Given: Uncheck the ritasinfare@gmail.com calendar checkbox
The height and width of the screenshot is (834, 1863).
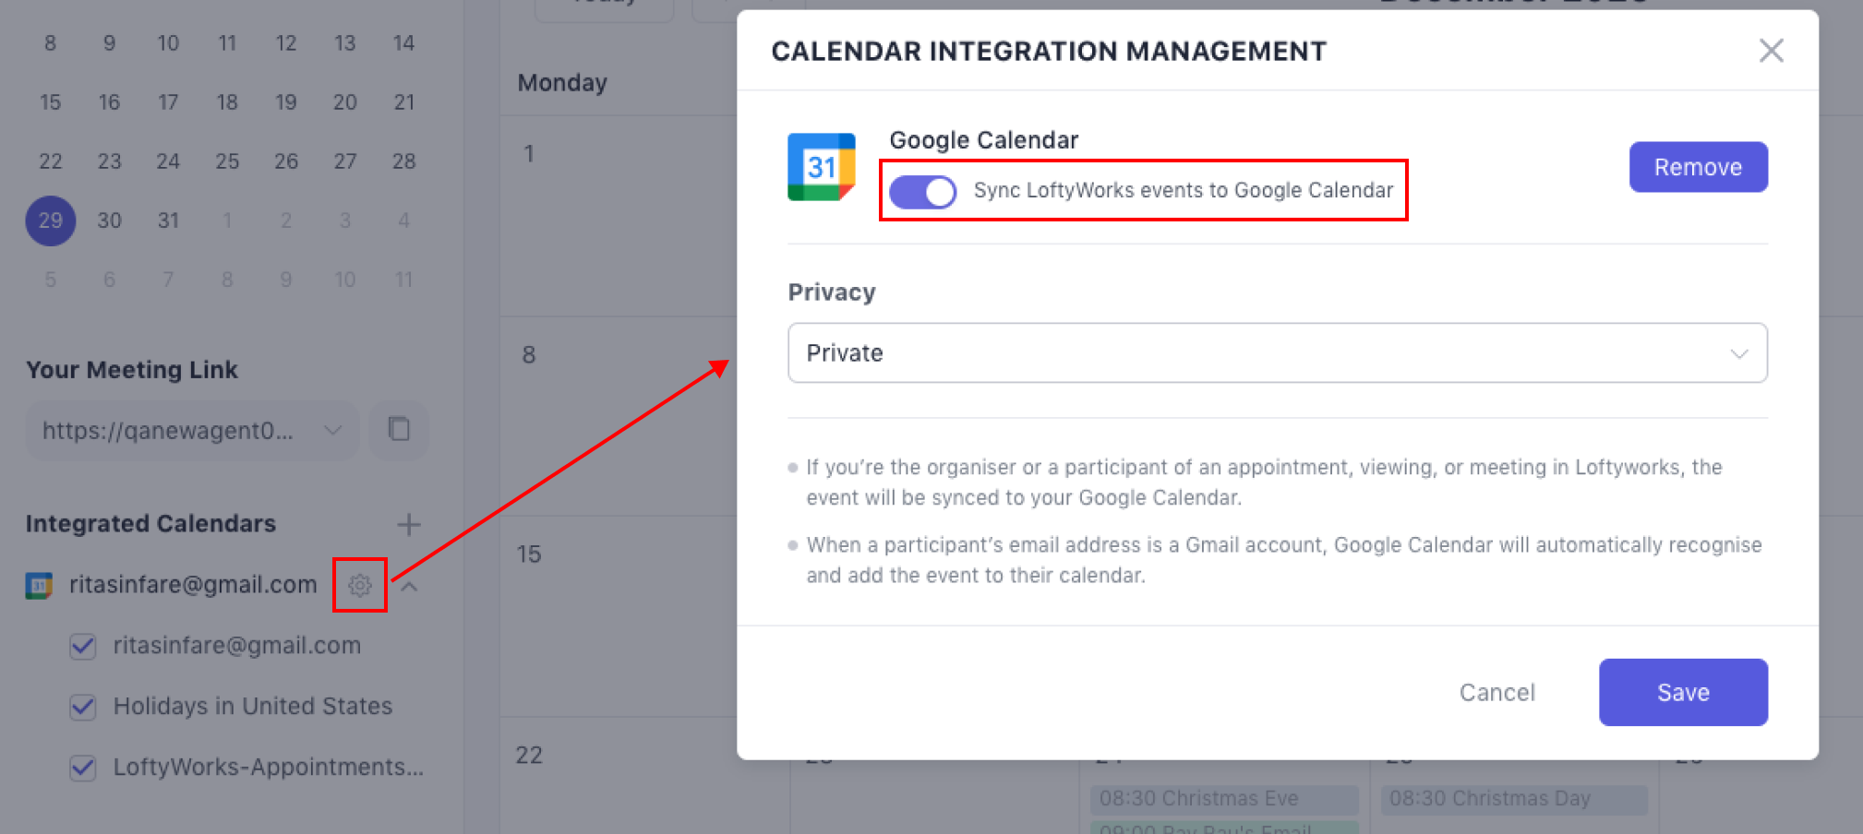Looking at the screenshot, I should (x=83, y=646).
